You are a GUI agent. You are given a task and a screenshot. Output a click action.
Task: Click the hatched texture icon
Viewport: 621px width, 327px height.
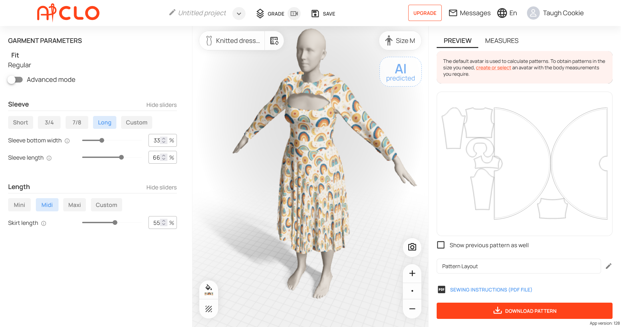pos(209,309)
